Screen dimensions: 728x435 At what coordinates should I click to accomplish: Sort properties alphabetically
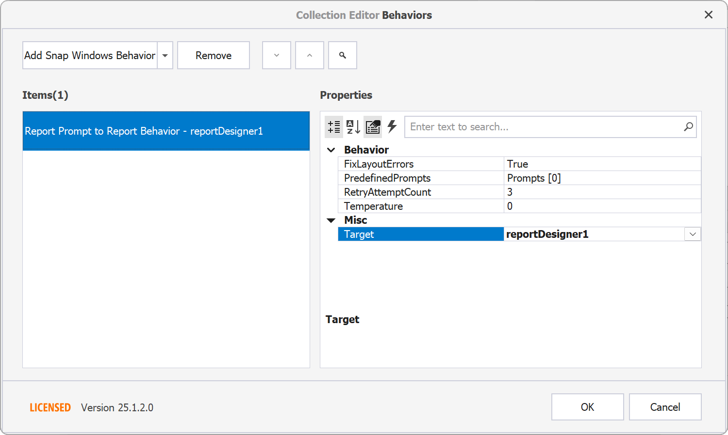[x=353, y=126]
